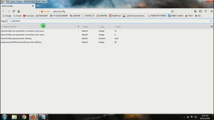Open the Rediffmail bookmark
214x120 pixels.
[x=115, y=16]
